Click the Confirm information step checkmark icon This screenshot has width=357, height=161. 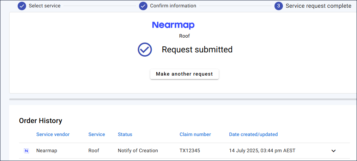(143, 6)
